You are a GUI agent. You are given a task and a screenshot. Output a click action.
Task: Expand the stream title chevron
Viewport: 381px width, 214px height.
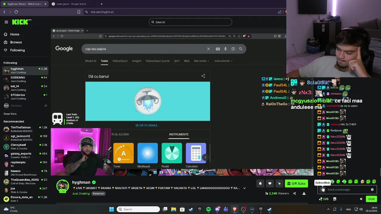(244, 188)
